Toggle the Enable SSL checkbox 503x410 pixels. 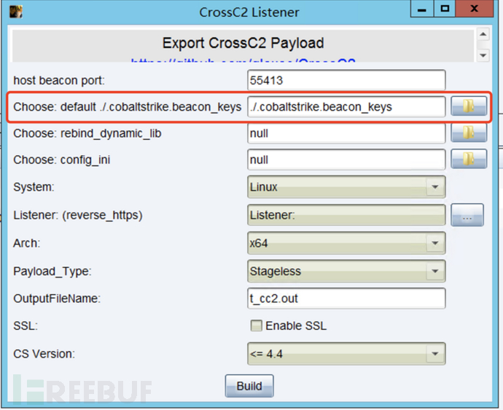tap(256, 326)
